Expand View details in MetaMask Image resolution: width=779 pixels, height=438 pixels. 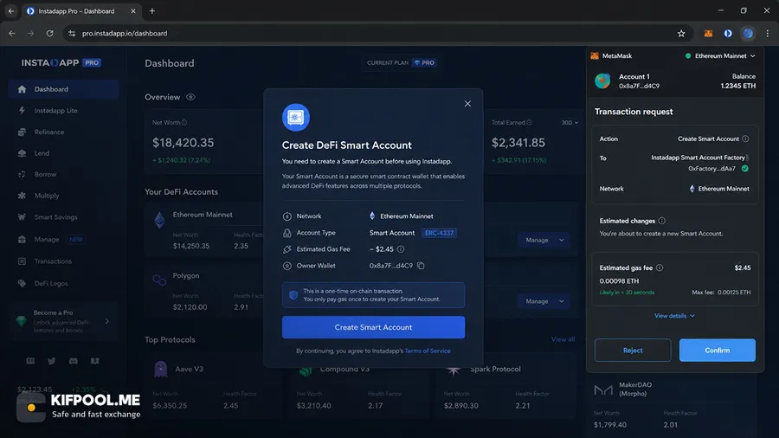pos(674,316)
